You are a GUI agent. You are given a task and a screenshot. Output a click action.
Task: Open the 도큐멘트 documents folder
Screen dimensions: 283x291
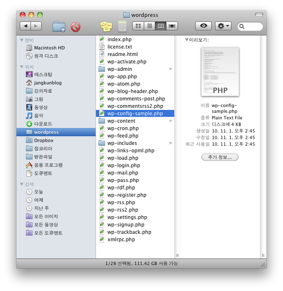click(x=56, y=173)
